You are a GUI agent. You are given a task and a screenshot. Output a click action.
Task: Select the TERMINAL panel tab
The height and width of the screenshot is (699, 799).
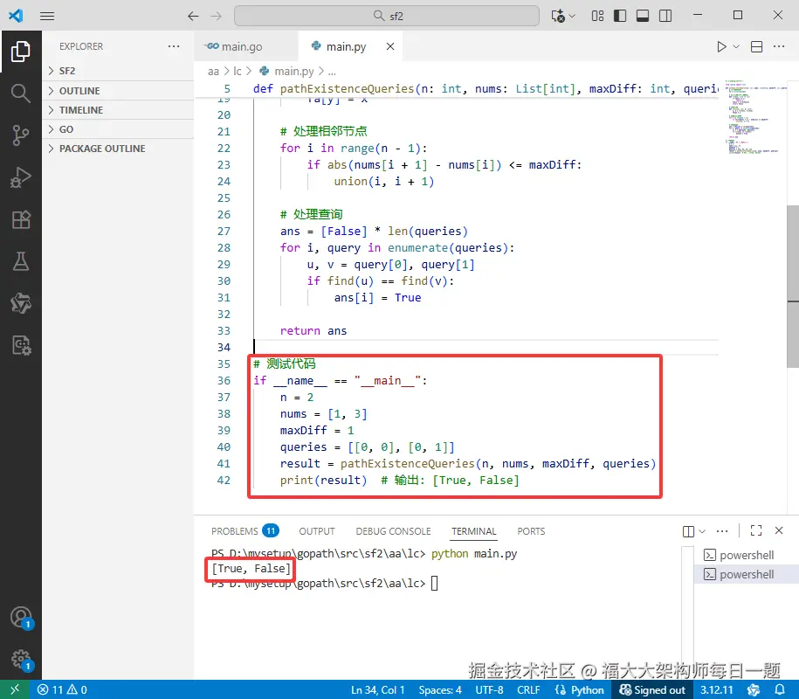[x=473, y=531]
